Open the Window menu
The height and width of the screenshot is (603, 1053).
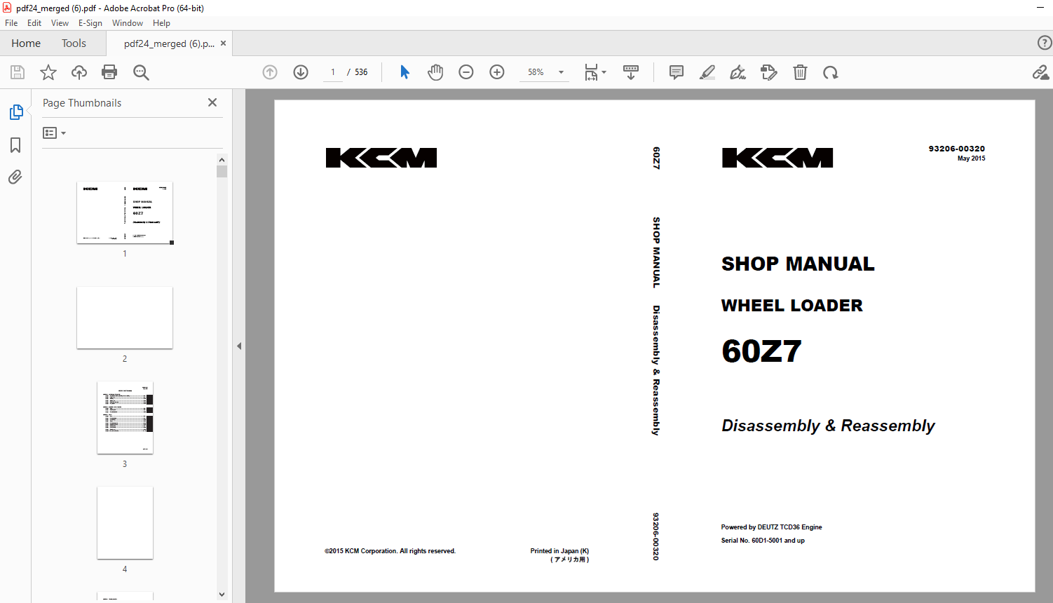click(x=128, y=23)
